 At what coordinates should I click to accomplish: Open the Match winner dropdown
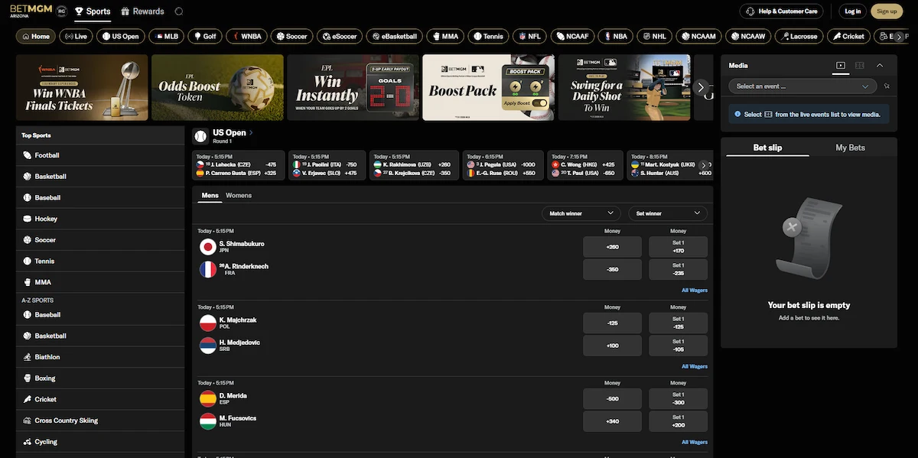click(581, 213)
